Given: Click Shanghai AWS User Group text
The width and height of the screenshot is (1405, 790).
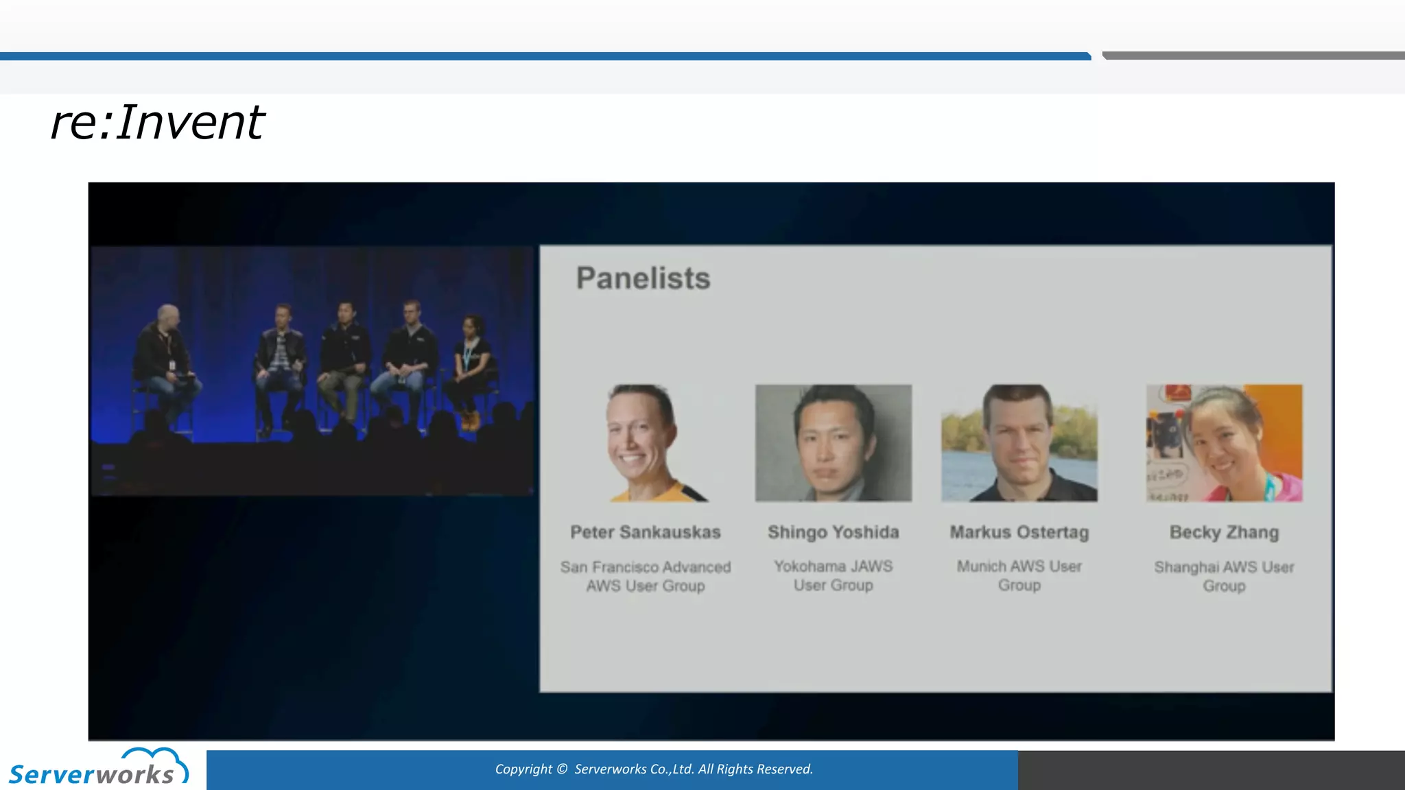Looking at the screenshot, I should pyautogui.click(x=1224, y=576).
